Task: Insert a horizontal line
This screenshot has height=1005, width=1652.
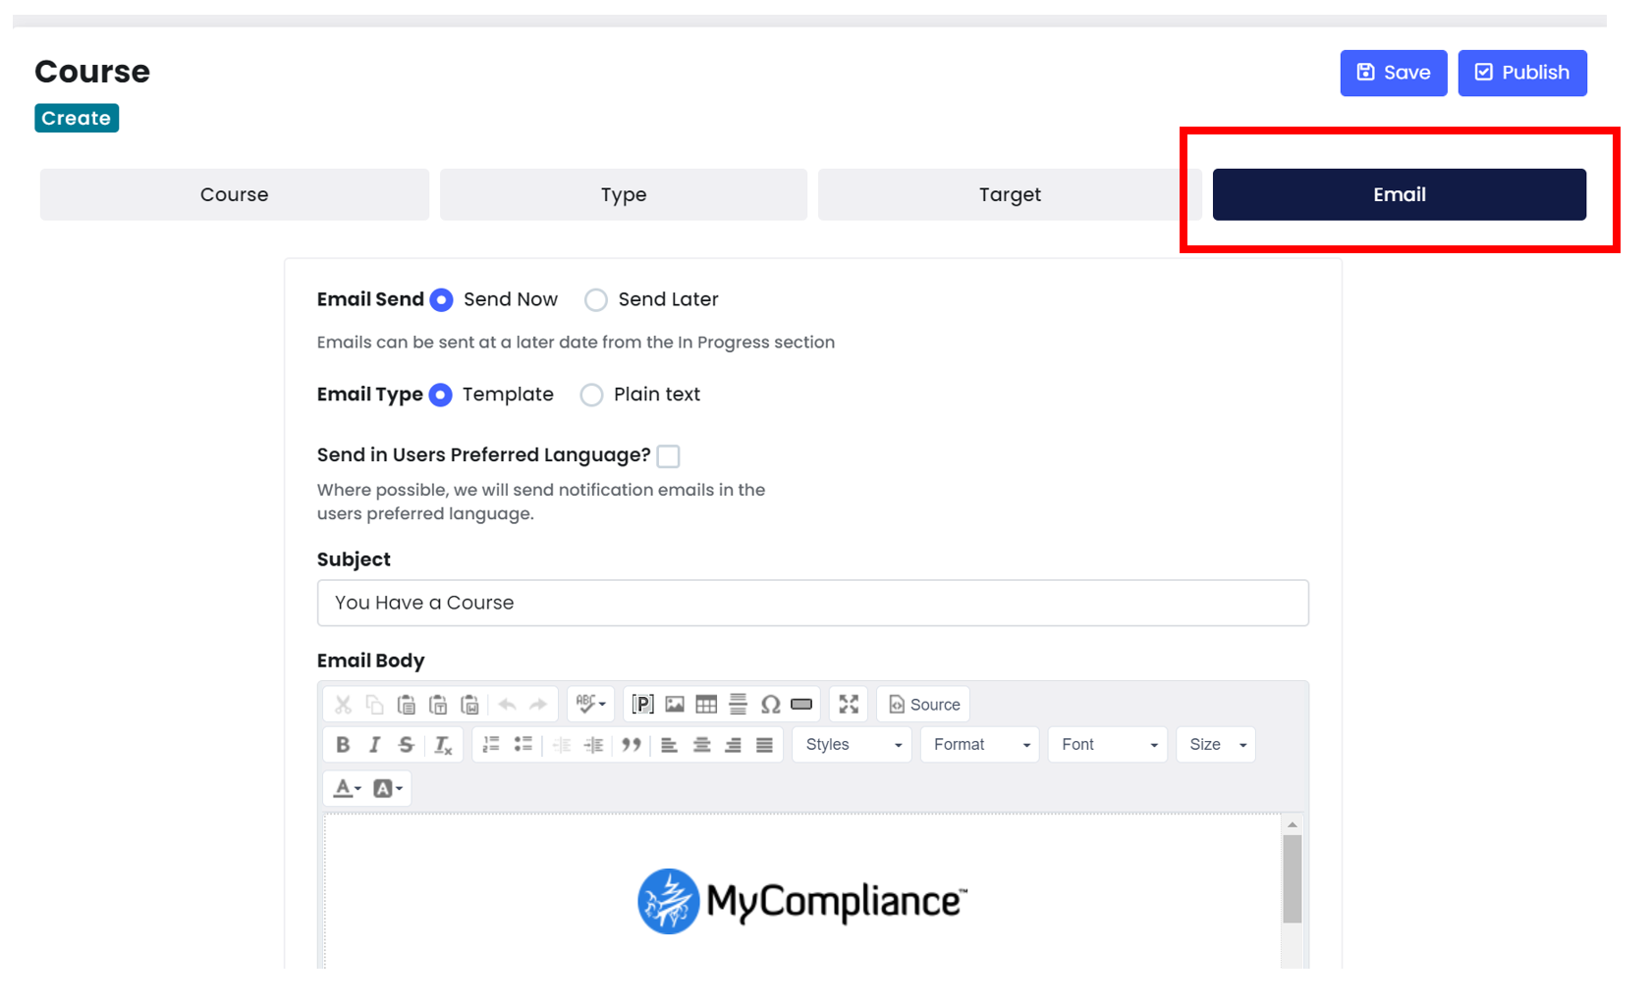Action: click(x=738, y=705)
